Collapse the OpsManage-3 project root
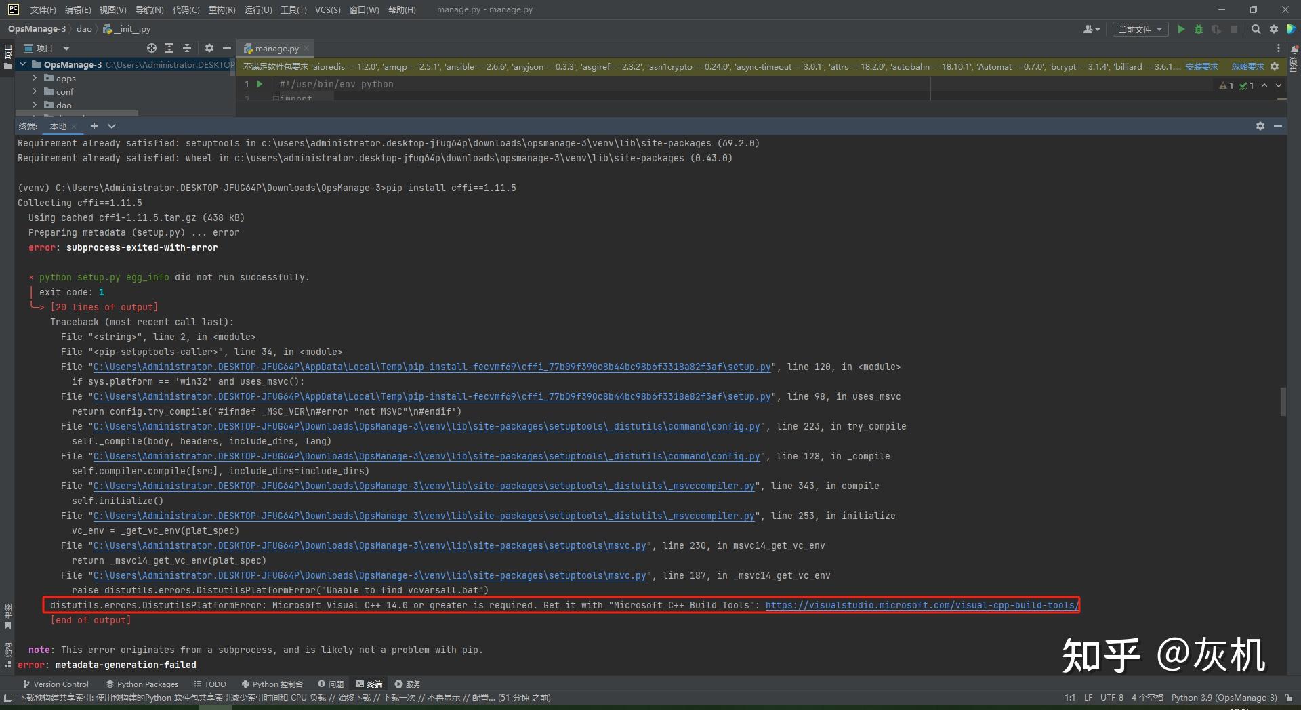 point(22,64)
